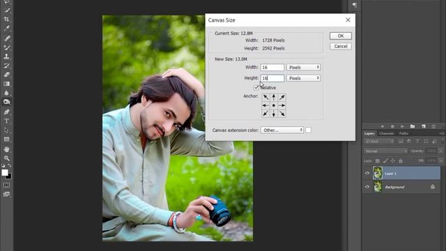Click foreground white color swatch
The image size is (446, 251).
coord(5,172)
